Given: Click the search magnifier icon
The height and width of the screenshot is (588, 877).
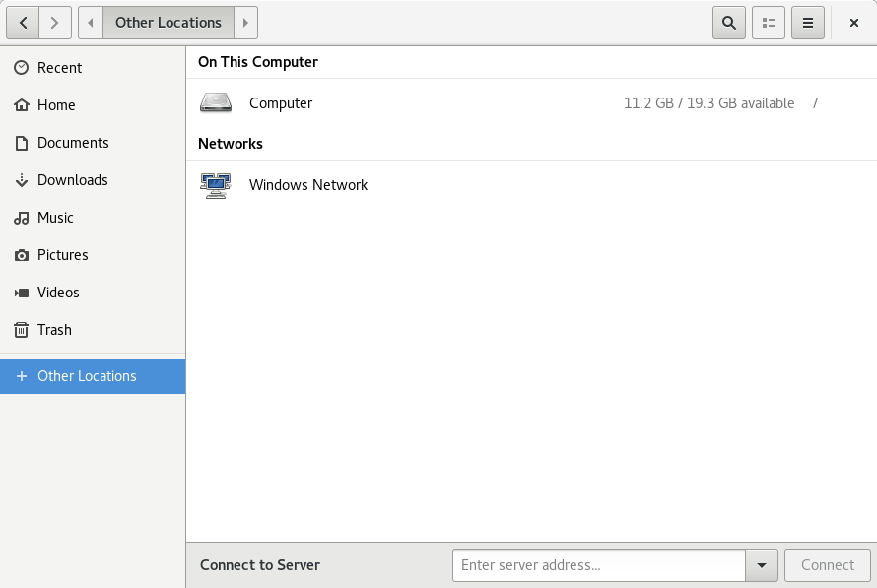Looking at the screenshot, I should [728, 23].
